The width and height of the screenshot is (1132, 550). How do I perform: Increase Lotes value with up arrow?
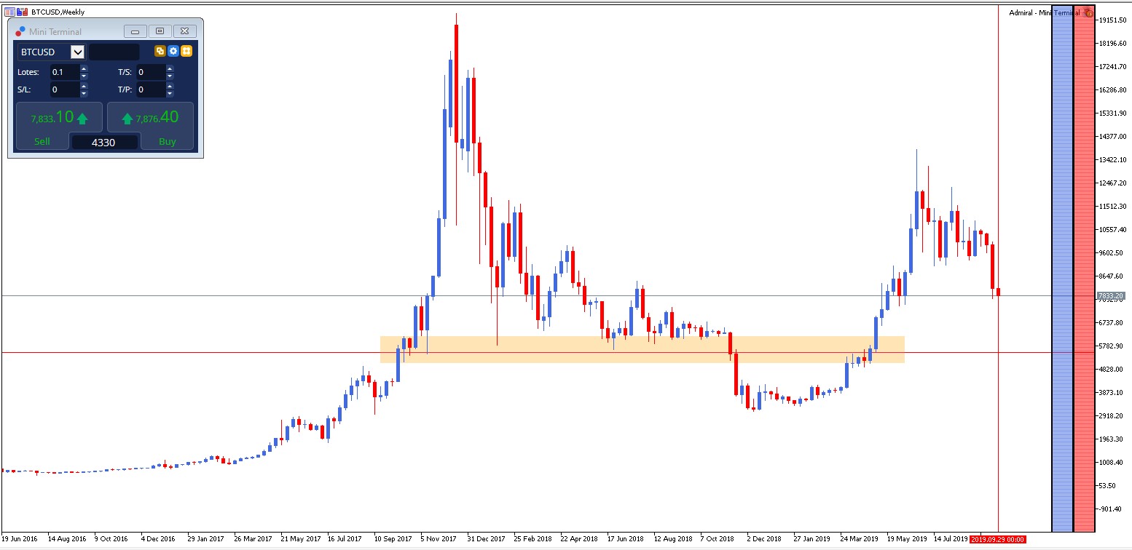click(84, 69)
